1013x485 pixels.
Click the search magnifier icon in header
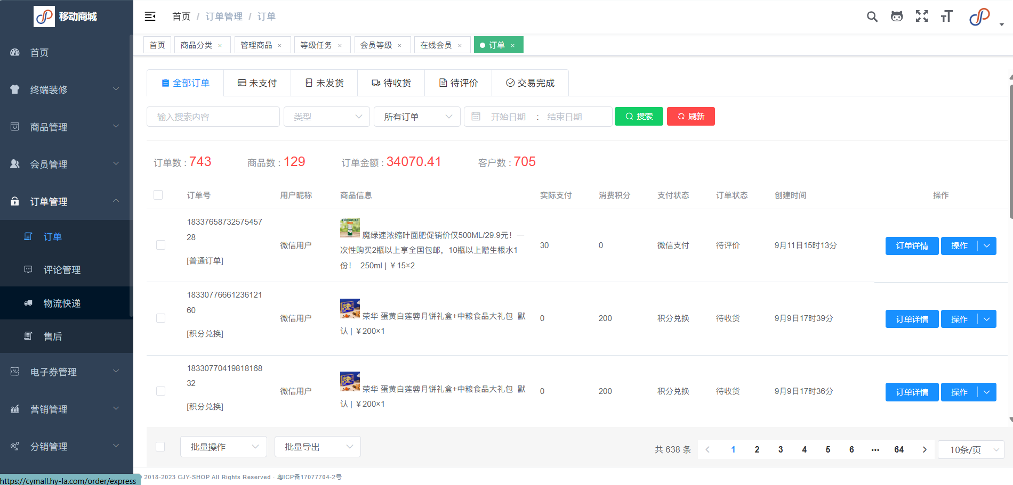[872, 17]
